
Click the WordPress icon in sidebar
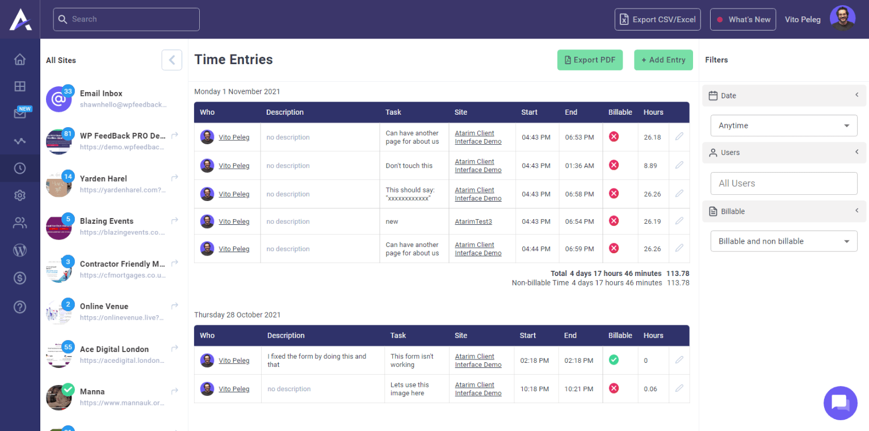[20, 250]
